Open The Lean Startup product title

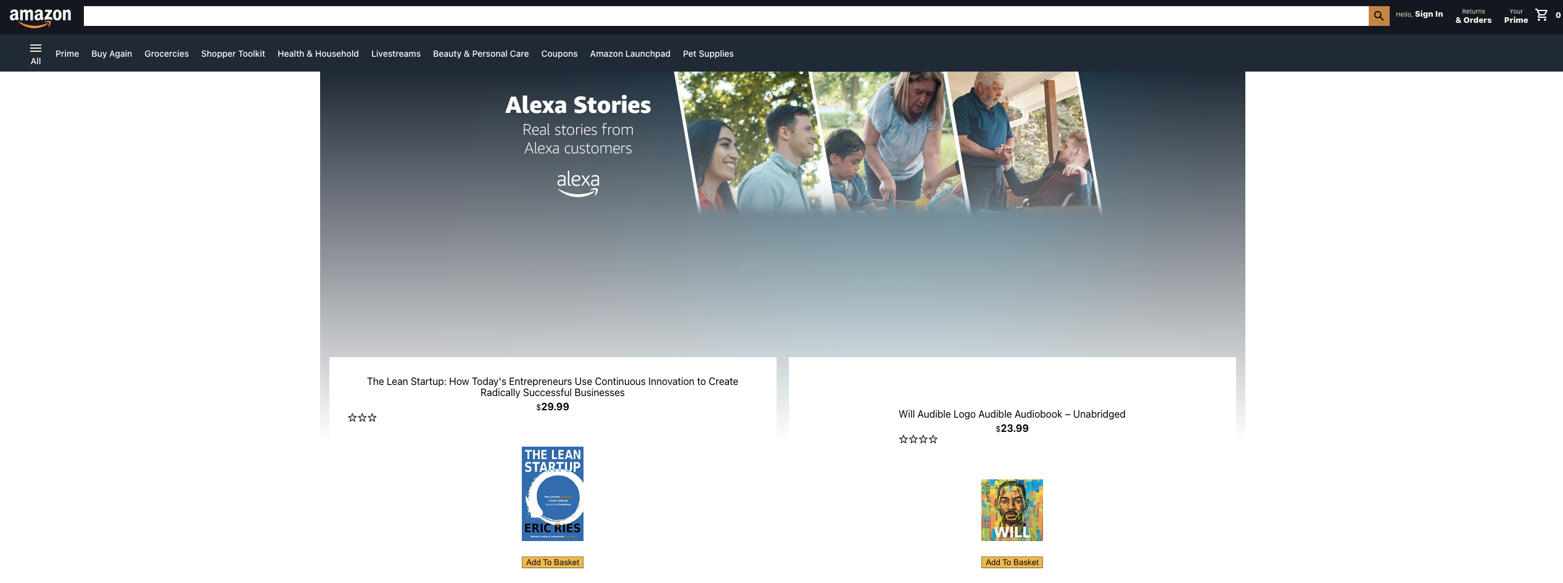coord(553,387)
